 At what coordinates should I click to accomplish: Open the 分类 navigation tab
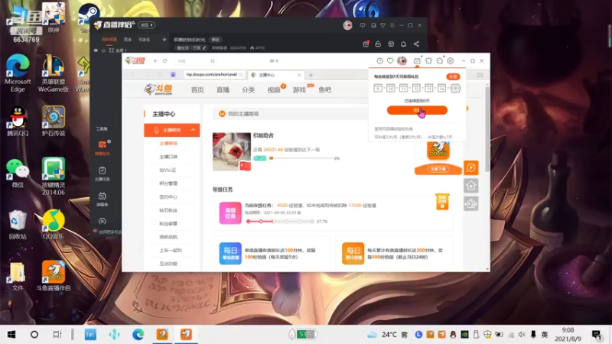coord(248,89)
